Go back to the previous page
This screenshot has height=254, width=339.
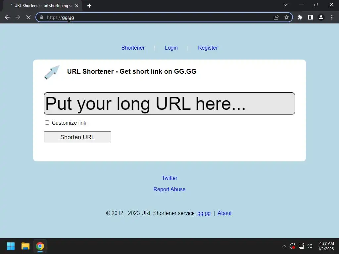click(7, 17)
